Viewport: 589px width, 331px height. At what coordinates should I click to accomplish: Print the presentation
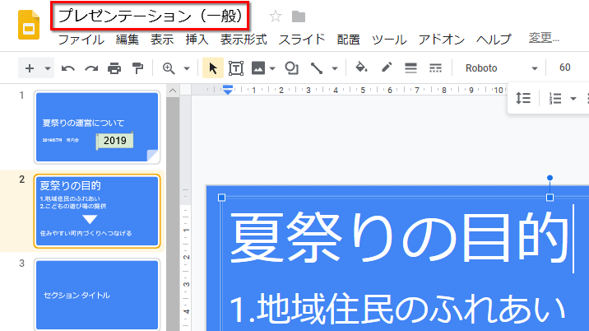[x=114, y=68]
